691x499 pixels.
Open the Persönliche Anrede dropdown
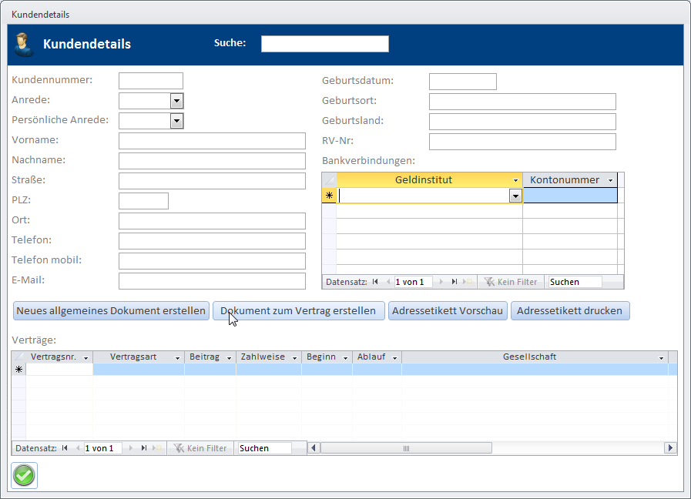176,121
